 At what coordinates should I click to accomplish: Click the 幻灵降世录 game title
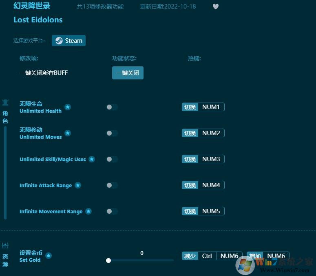click(x=32, y=6)
